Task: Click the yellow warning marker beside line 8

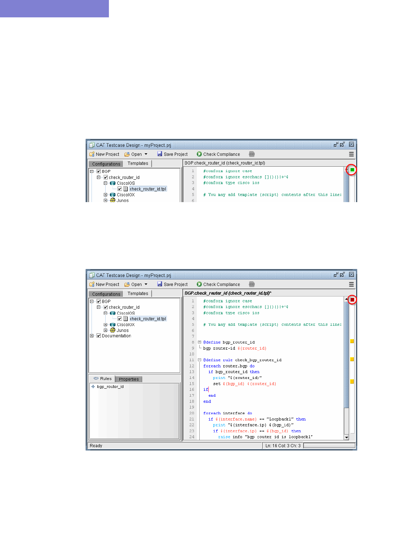Action: pos(352,341)
